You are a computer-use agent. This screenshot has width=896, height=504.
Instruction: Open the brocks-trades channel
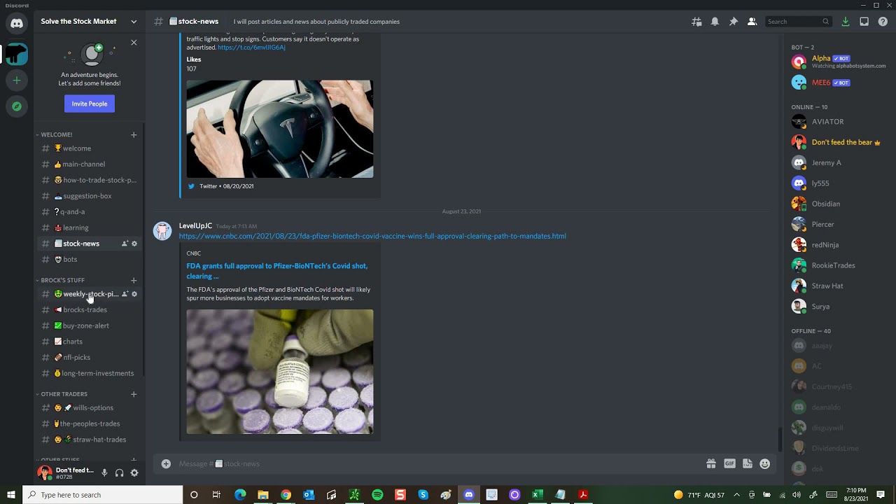[x=89, y=310]
